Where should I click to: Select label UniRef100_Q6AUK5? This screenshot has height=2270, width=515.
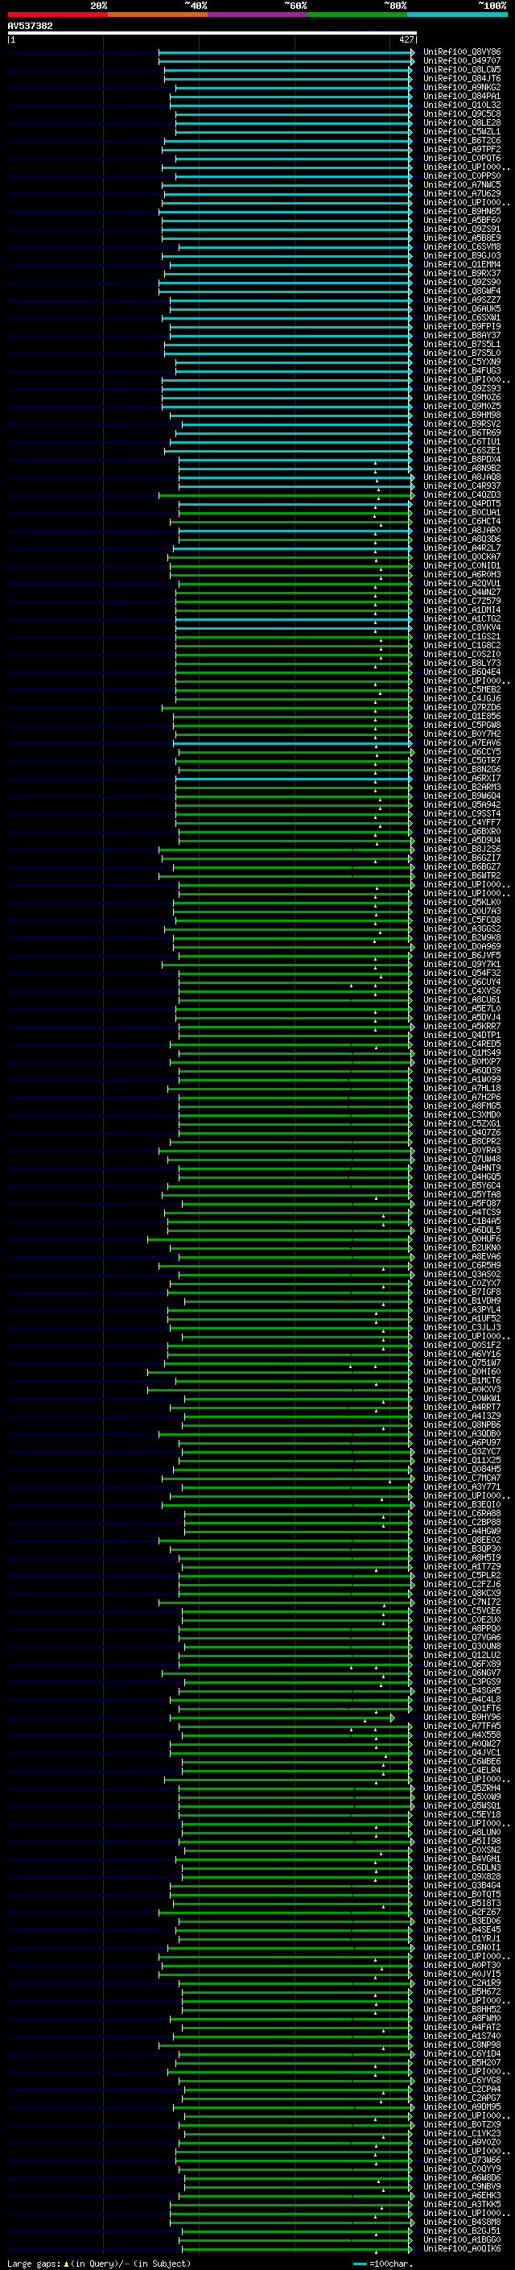[462, 309]
